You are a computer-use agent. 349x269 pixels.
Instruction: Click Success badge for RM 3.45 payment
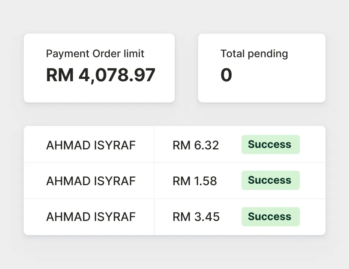[x=270, y=217]
